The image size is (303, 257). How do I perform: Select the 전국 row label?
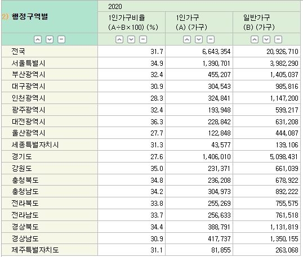(x=18, y=51)
